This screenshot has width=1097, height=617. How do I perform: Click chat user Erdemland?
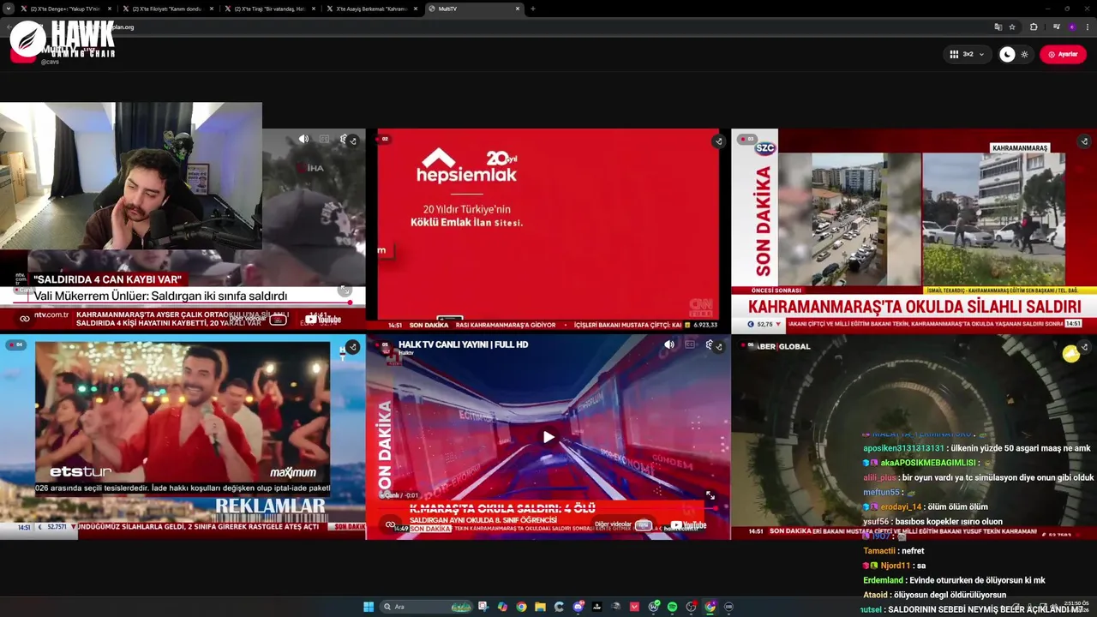pos(884,580)
